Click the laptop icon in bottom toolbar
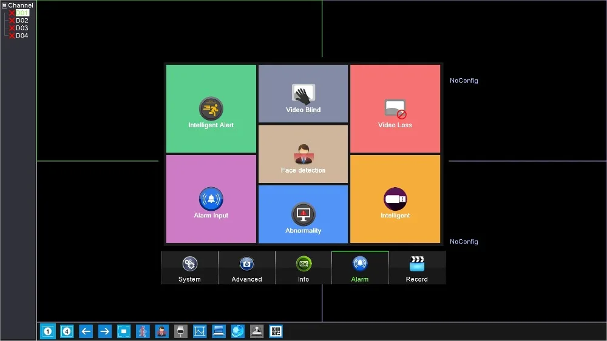This screenshot has width=607, height=341. [219, 331]
